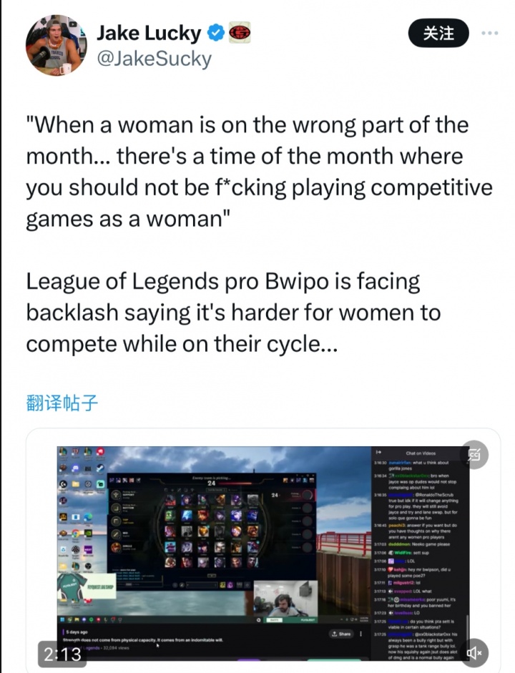Image resolution: width=515 pixels, height=673 pixels.
Task: Click the 2:13 video duration label
Action: click(x=63, y=654)
